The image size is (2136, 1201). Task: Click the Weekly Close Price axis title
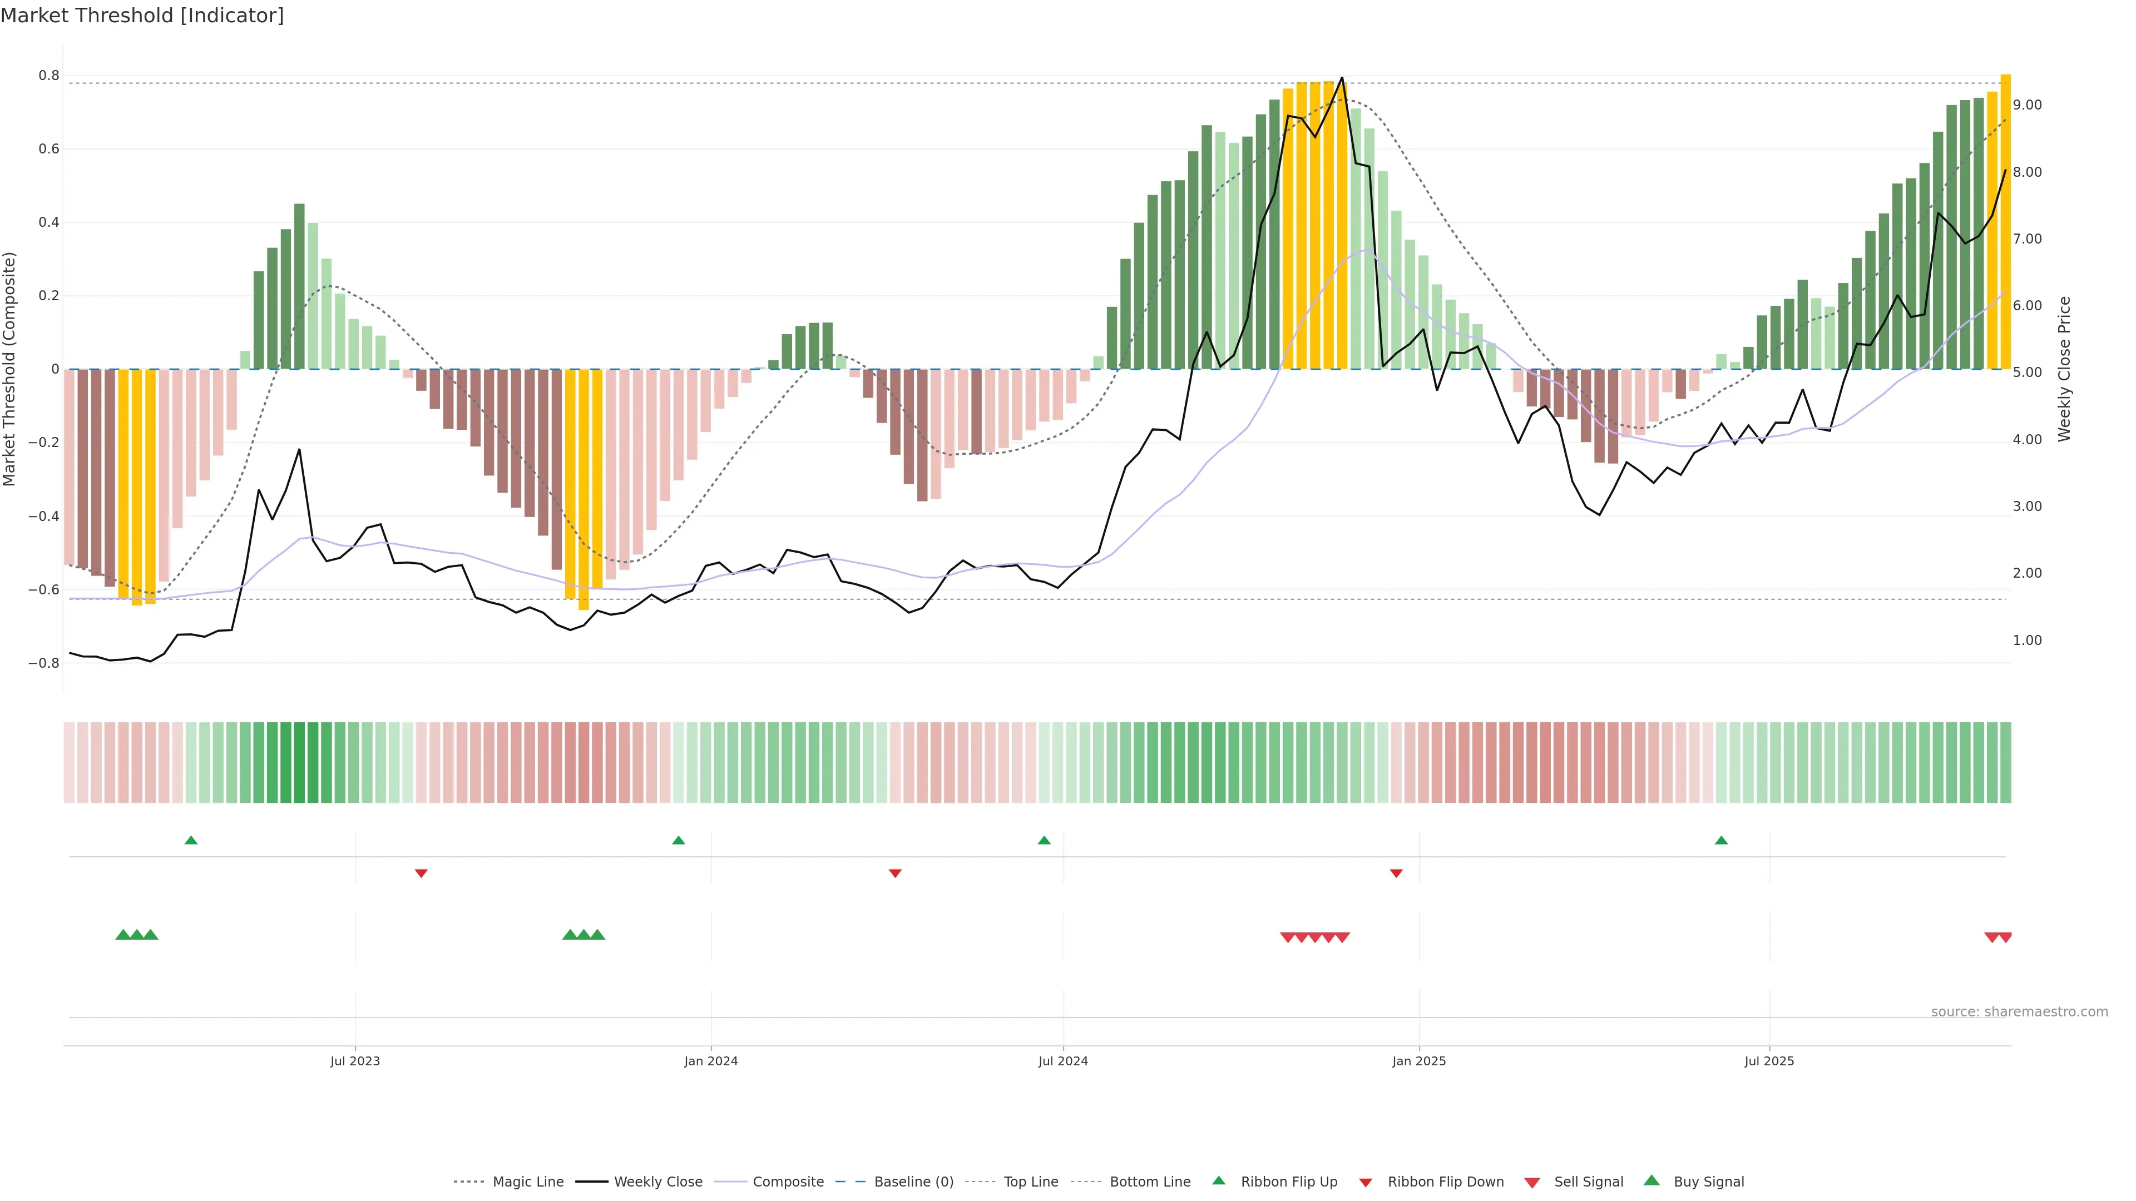coord(2064,369)
